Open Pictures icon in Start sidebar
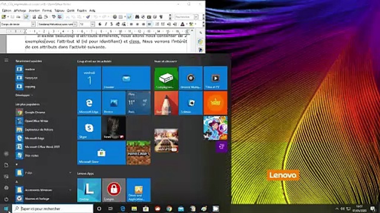Image resolution: width=380 pixels, height=213 pixels. [6, 177]
